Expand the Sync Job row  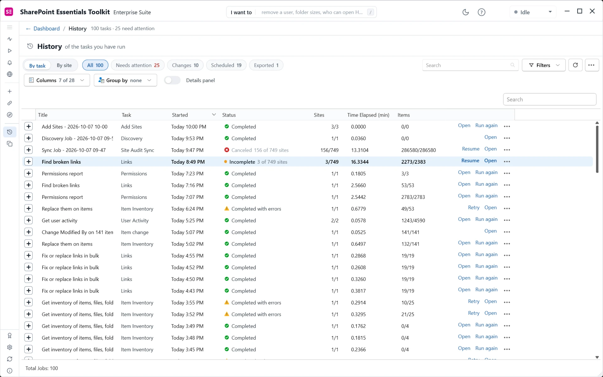coord(29,150)
